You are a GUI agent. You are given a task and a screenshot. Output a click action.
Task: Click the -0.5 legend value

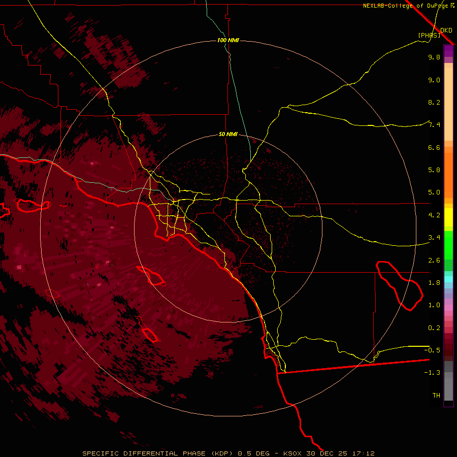pyautogui.click(x=432, y=350)
